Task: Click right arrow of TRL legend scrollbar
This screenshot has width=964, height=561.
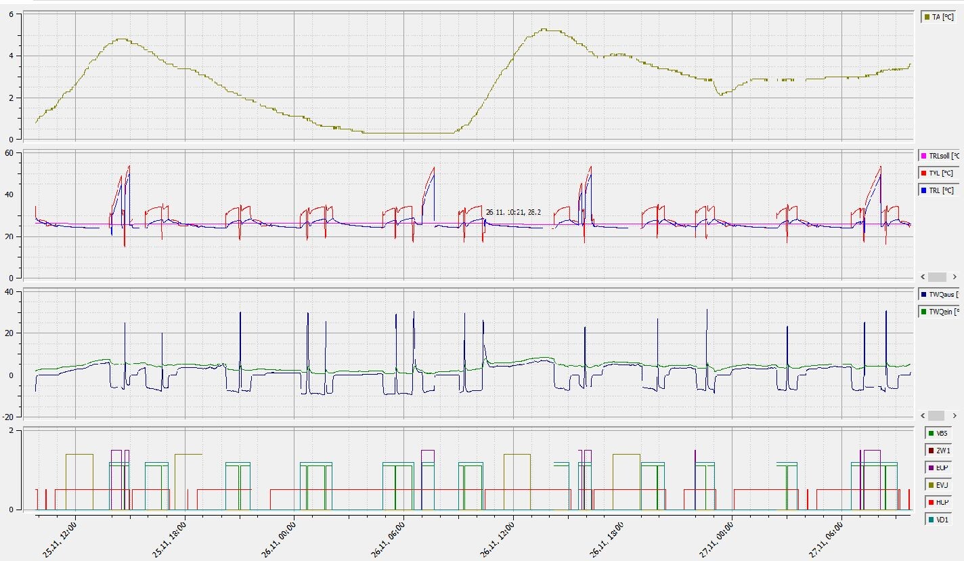Action: (x=955, y=277)
